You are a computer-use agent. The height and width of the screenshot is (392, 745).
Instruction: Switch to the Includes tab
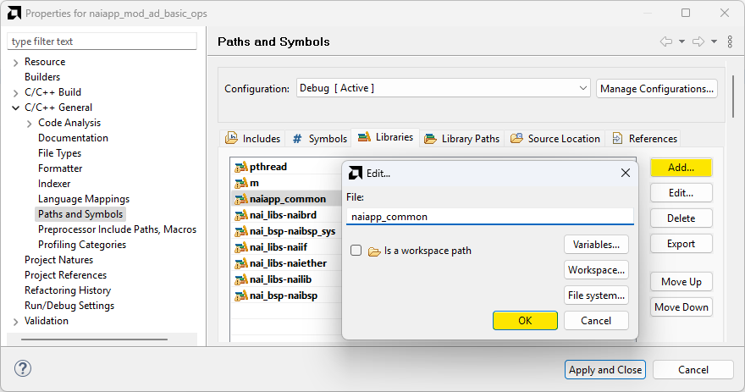(x=253, y=139)
